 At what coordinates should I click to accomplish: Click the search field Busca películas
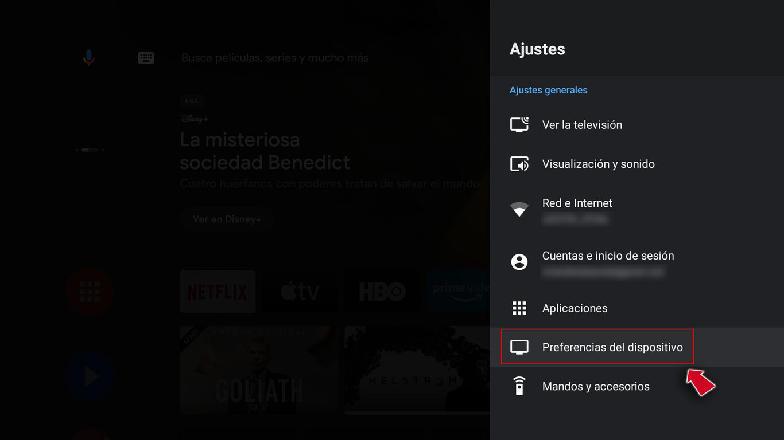click(275, 57)
